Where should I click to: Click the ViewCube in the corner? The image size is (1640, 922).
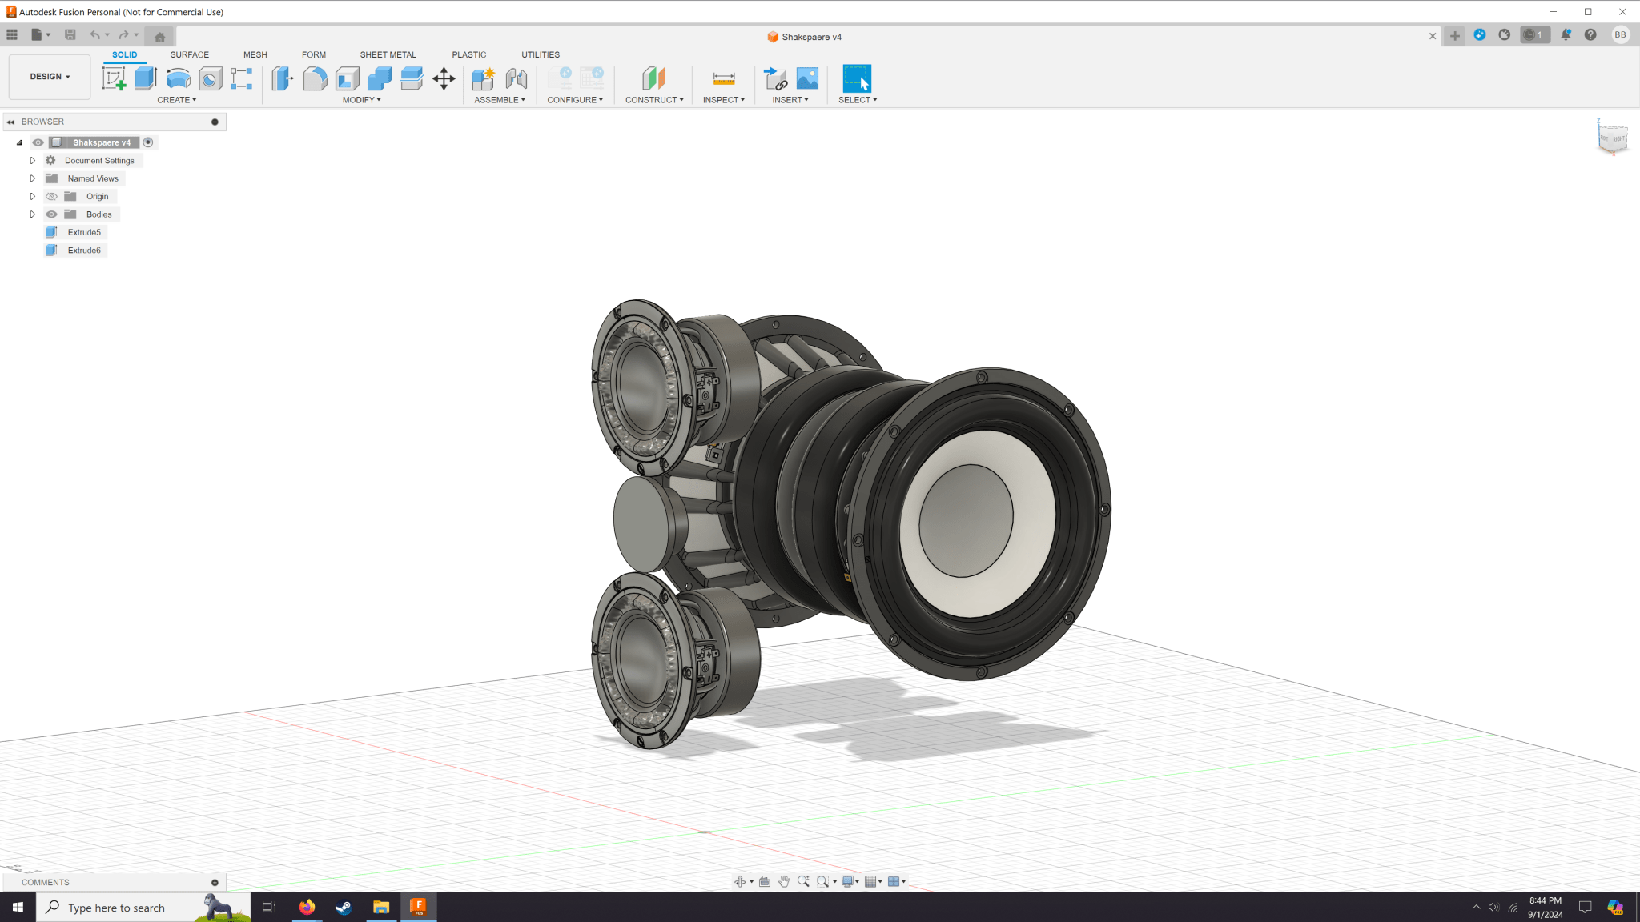coord(1613,138)
